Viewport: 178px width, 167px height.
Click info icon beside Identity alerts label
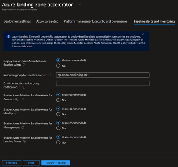click(16, 113)
